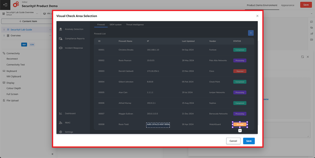Click the Completed badge for Gilbert Johnston
The image size is (315, 158).
coord(240,82)
